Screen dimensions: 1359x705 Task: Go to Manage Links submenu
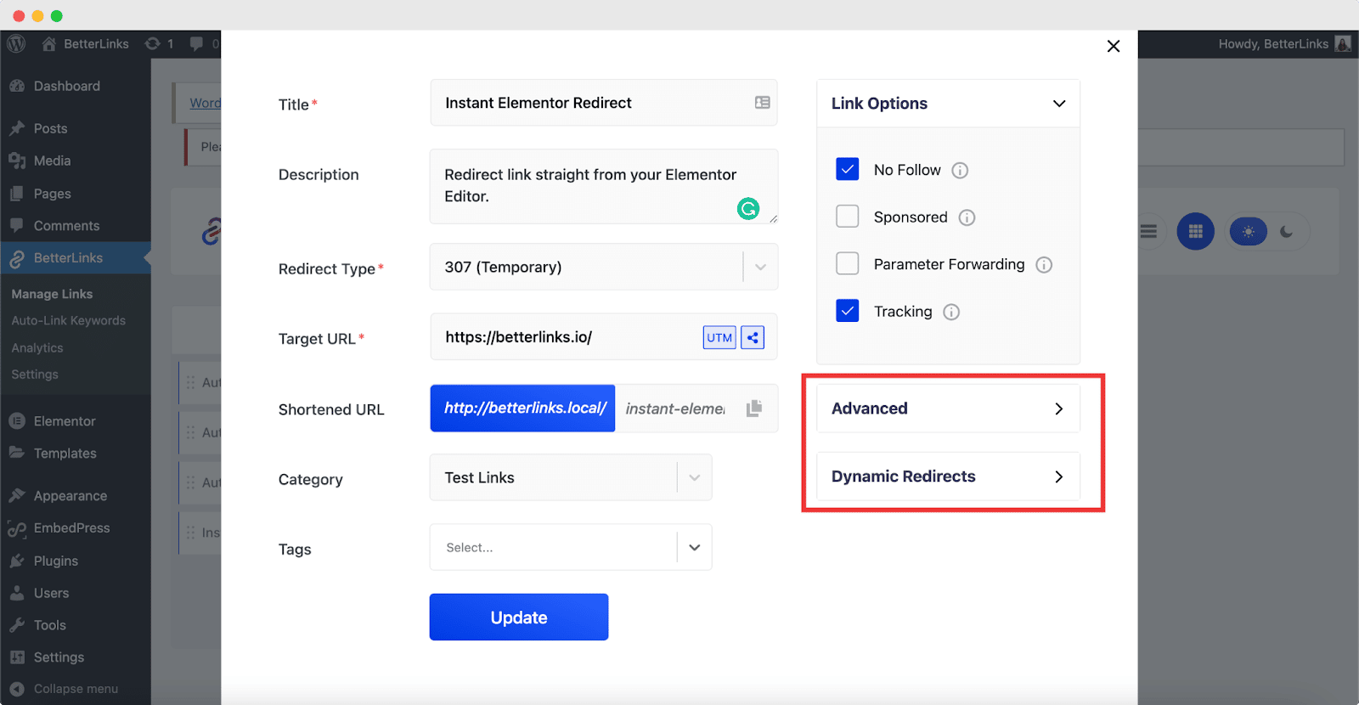coord(52,294)
